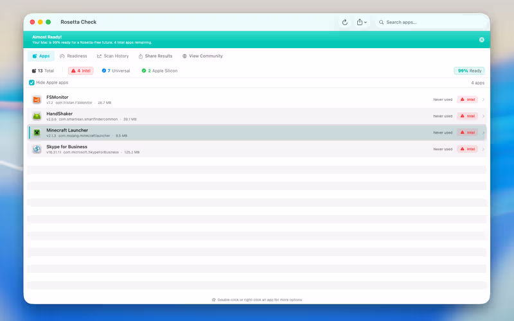
Task: Click the Double-click hint text at bottom
Action: pyautogui.click(x=260, y=300)
